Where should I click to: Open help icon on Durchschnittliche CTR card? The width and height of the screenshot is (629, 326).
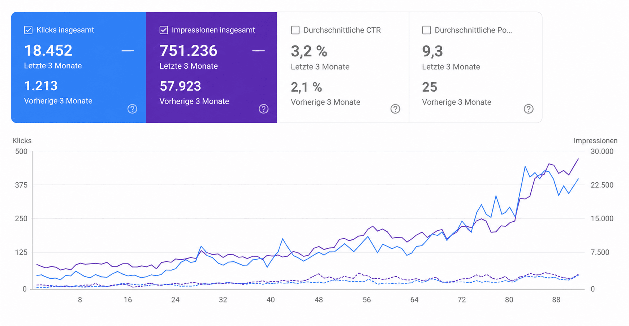(395, 109)
